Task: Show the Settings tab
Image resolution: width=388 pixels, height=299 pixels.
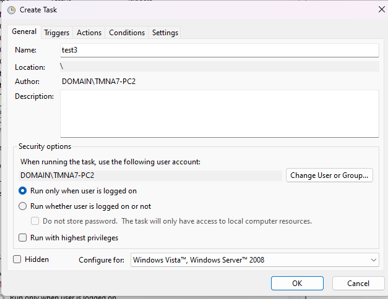Action: click(165, 33)
